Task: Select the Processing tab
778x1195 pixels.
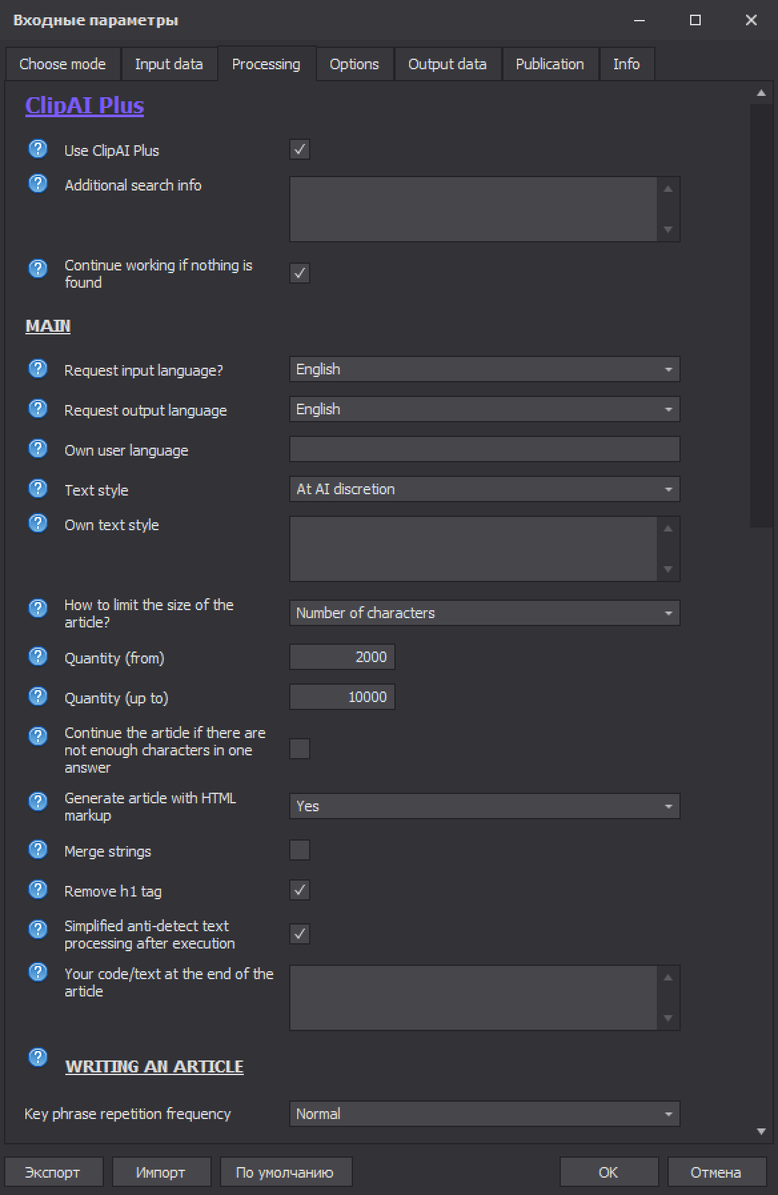Action: point(266,64)
